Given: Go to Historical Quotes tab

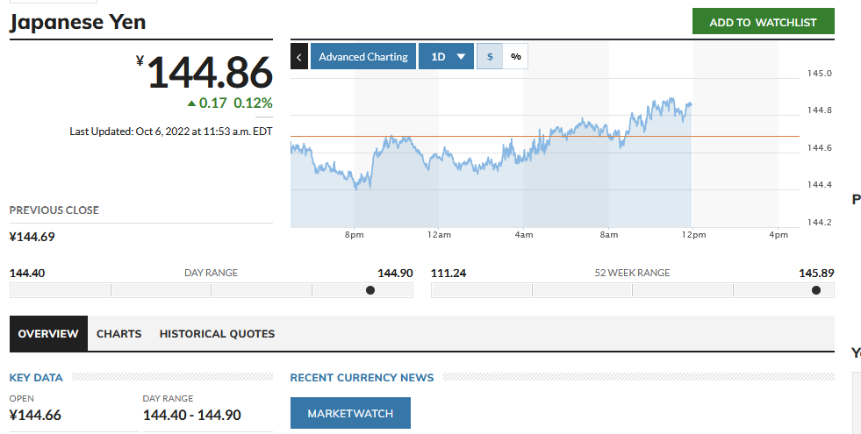Looking at the screenshot, I should (217, 333).
